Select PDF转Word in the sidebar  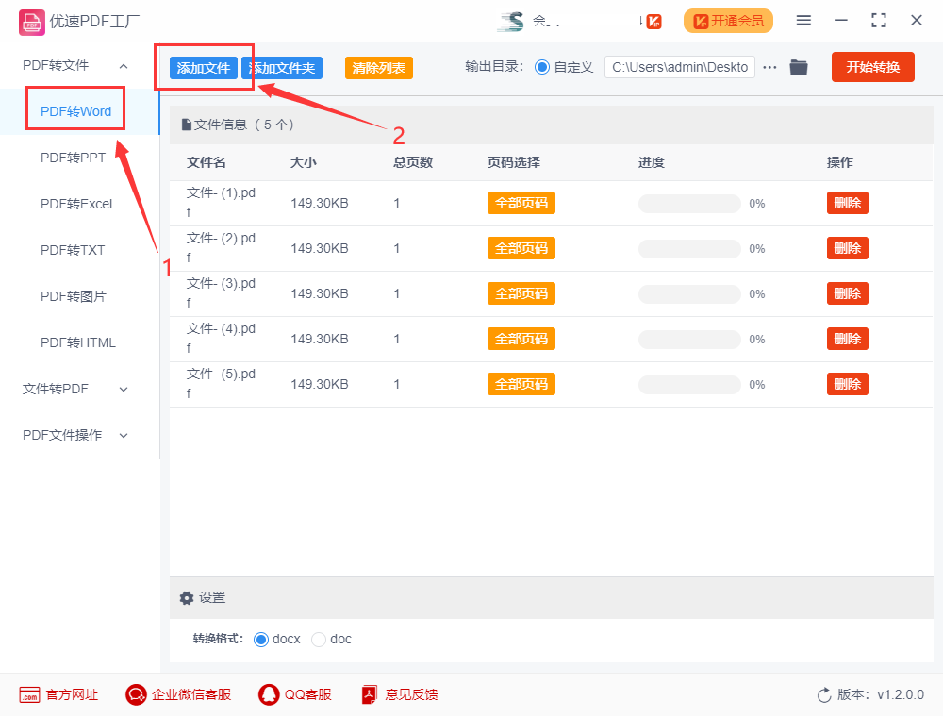pyautogui.click(x=75, y=111)
